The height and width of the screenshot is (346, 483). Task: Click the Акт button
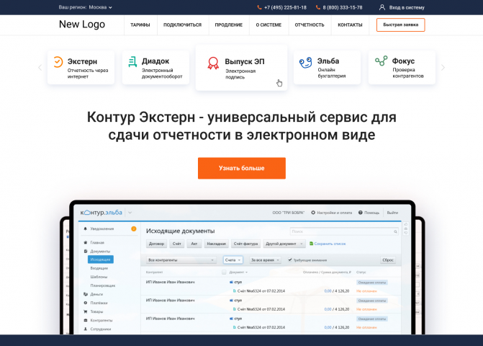(x=194, y=244)
